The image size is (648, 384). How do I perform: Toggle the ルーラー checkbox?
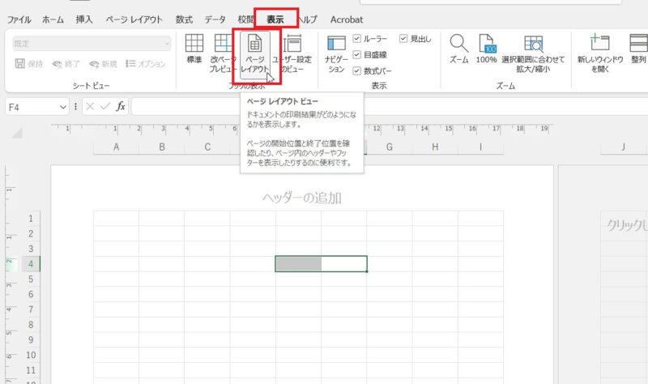tap(357, 38)
